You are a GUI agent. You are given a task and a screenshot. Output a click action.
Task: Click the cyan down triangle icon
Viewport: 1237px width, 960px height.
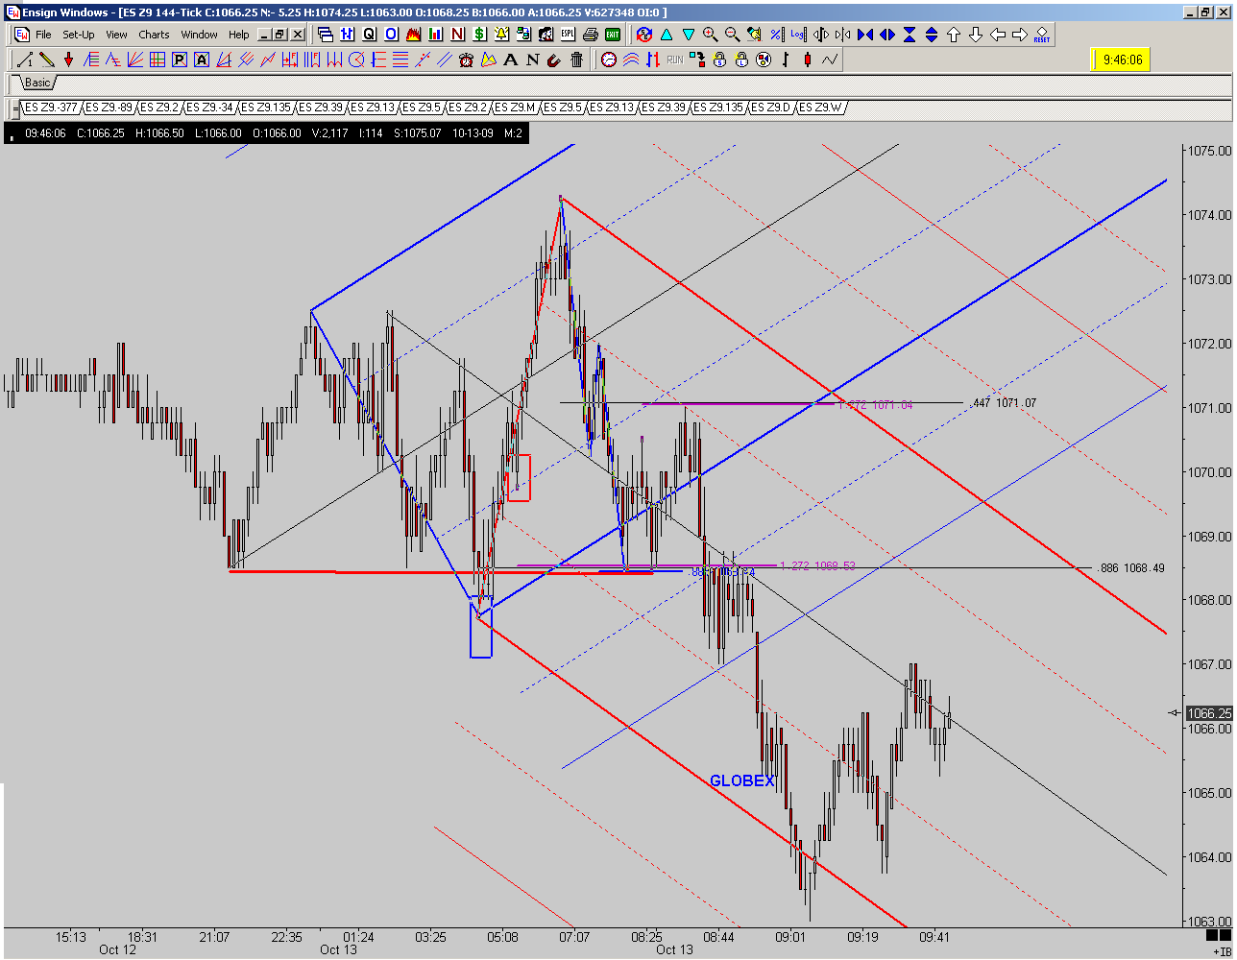click(x=689, y=35)
